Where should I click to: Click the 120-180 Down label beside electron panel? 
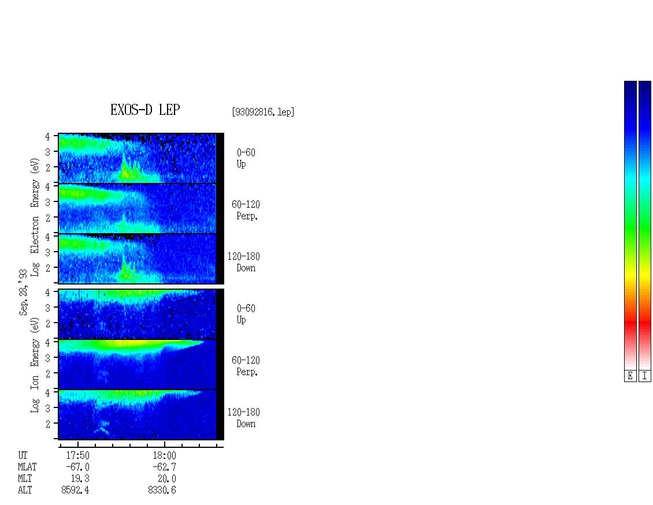coord(244,262)
